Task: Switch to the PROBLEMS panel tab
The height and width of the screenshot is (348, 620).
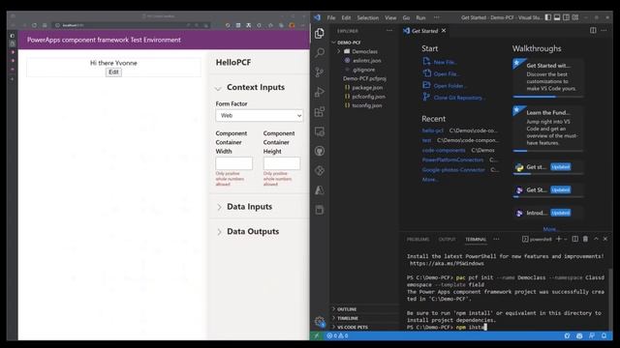Action: [x=418, y=240]
